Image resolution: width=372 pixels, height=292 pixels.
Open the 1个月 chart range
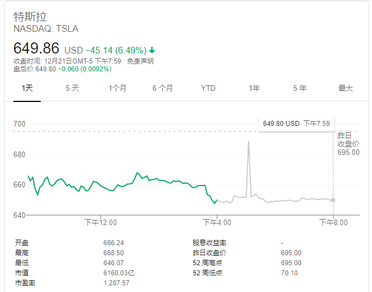click(117, 88)
